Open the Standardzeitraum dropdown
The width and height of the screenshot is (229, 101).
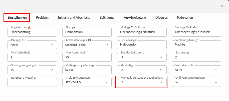pos(142,57)
